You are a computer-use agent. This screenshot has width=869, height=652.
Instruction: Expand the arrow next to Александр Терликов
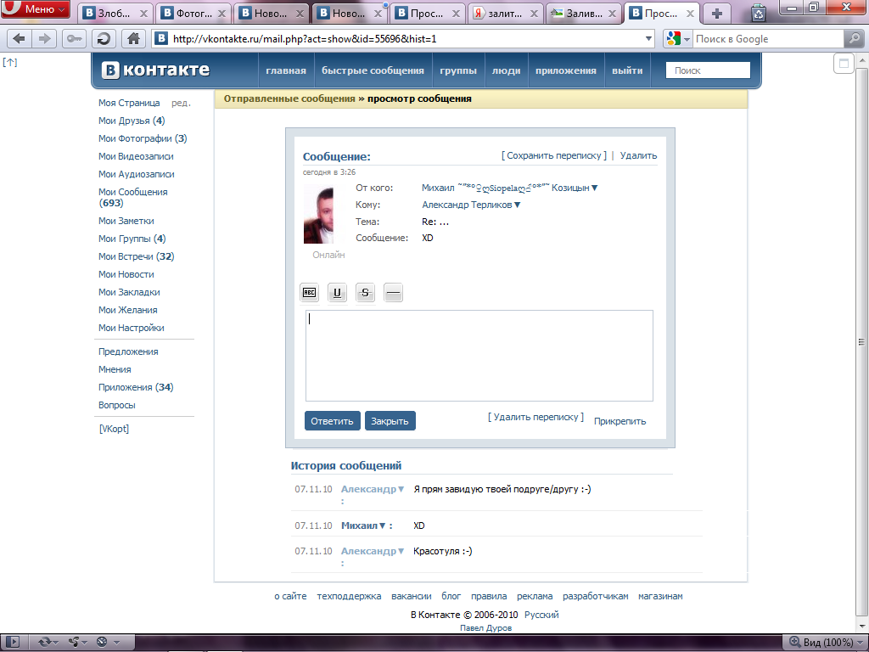point(517,205)
